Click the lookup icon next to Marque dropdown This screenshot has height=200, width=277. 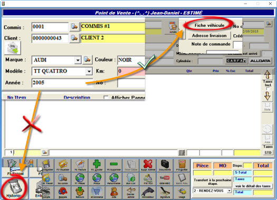point(87,59)
